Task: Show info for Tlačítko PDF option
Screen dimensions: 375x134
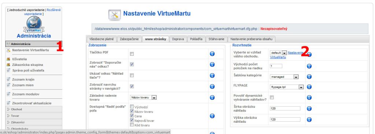Action: pyautogui.click(x=212, y=54)
